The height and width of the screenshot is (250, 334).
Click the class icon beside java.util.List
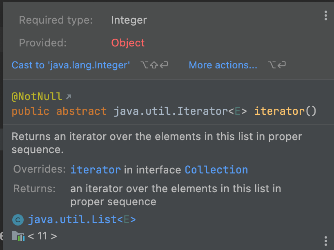pos(18,220)
